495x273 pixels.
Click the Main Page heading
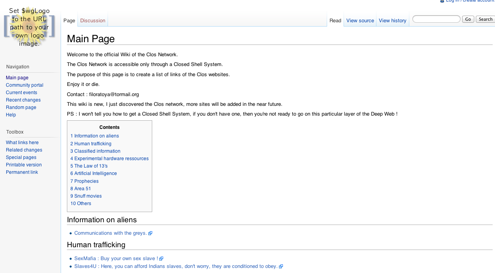pyautogui.click(x=91, y=39)
